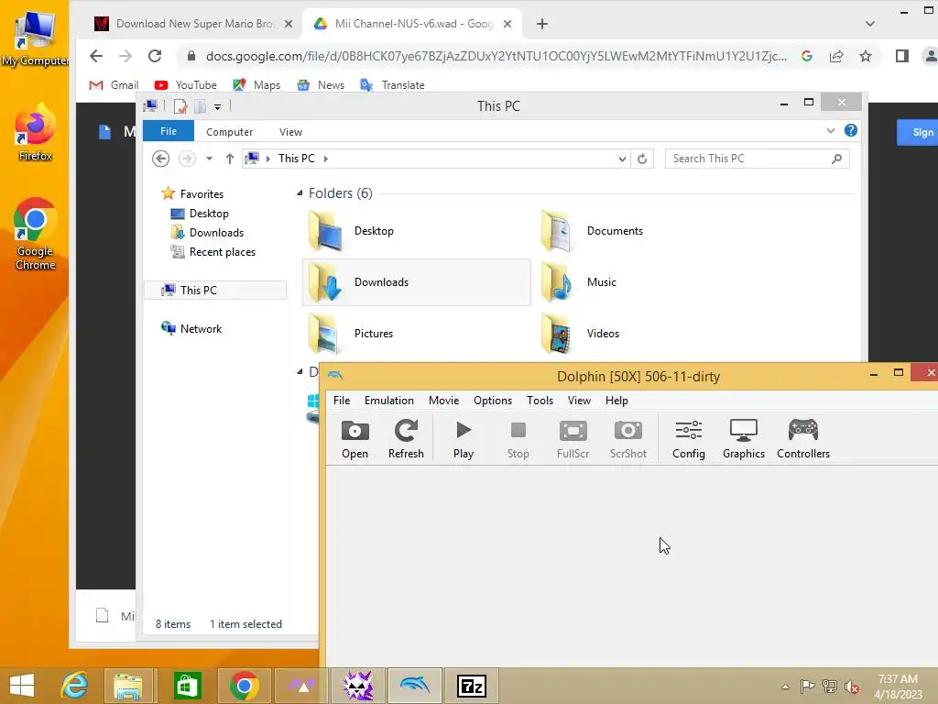Screen dimensions: 938x704
Task: Open a new Chrome tab
Action: [x=542, y=24]
